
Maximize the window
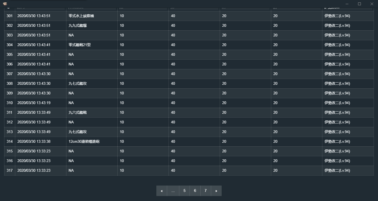click(359, 4)
